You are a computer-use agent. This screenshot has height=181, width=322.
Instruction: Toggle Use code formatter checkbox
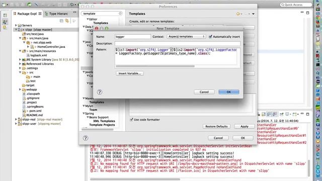point(131,120)
